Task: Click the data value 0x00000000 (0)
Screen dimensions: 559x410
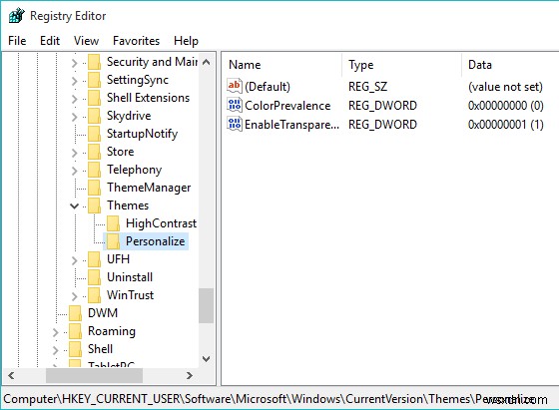Action: 505,106
